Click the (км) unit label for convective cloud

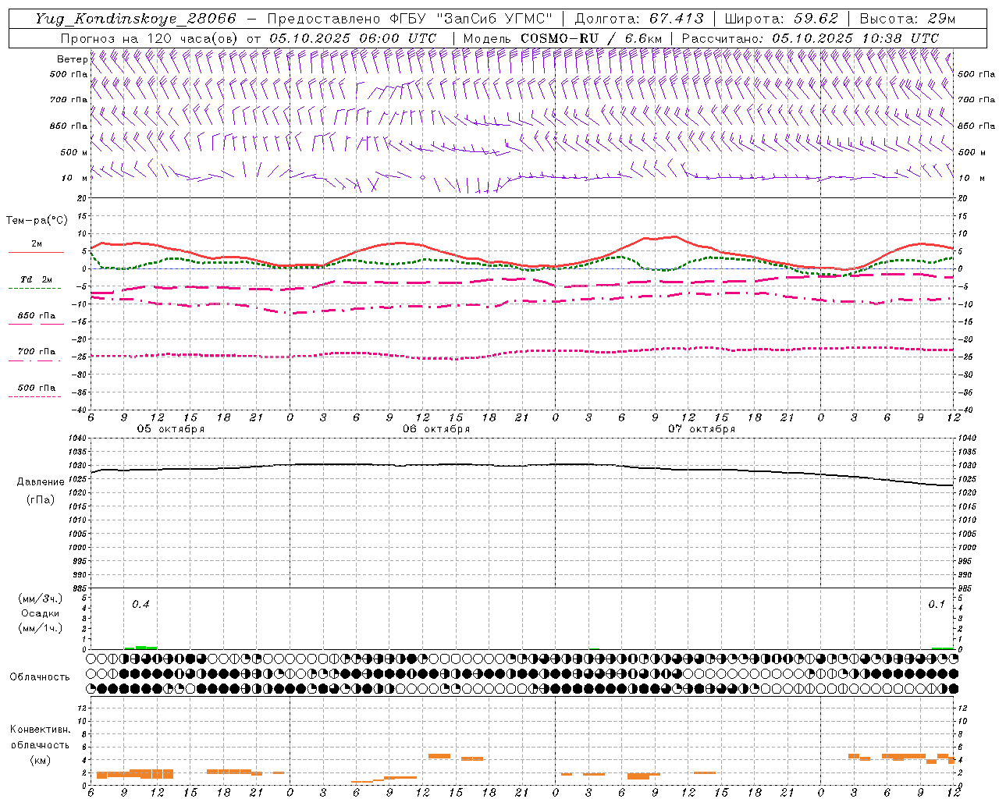pyautogui.click(x=41, y=760)
